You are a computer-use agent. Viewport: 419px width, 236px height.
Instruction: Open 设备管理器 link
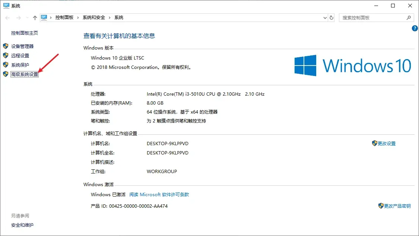click(x=22, y=46)
